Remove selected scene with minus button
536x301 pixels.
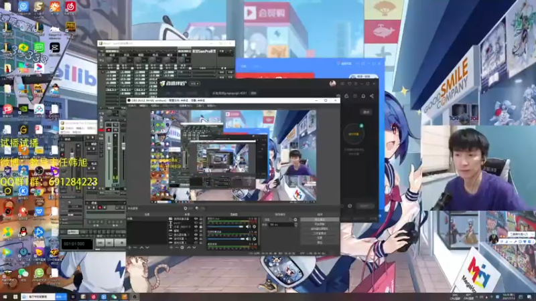135,247
